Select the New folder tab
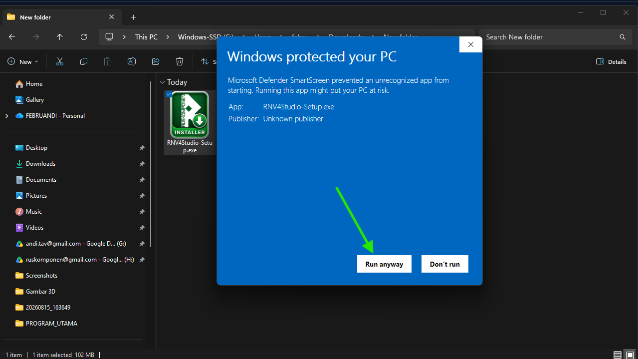This screenshot has width=638, height=359. click(x=61, y=17)
